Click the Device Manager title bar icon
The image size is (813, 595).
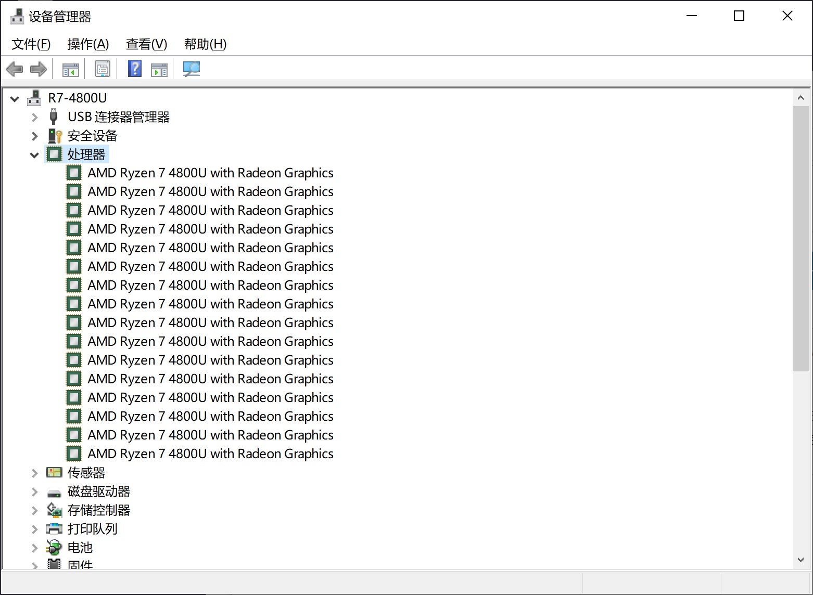point(17,16)
